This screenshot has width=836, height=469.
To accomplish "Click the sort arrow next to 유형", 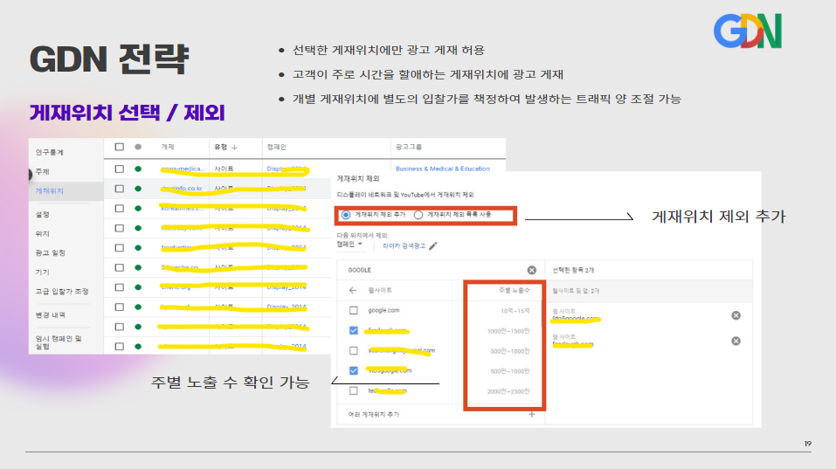I will click(235, 147).
